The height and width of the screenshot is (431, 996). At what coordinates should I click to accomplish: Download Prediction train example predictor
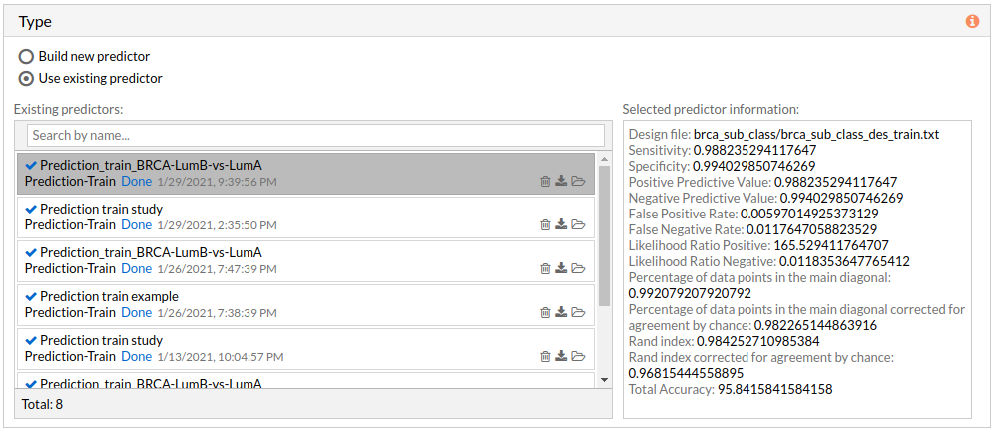[x=561, y=312]
